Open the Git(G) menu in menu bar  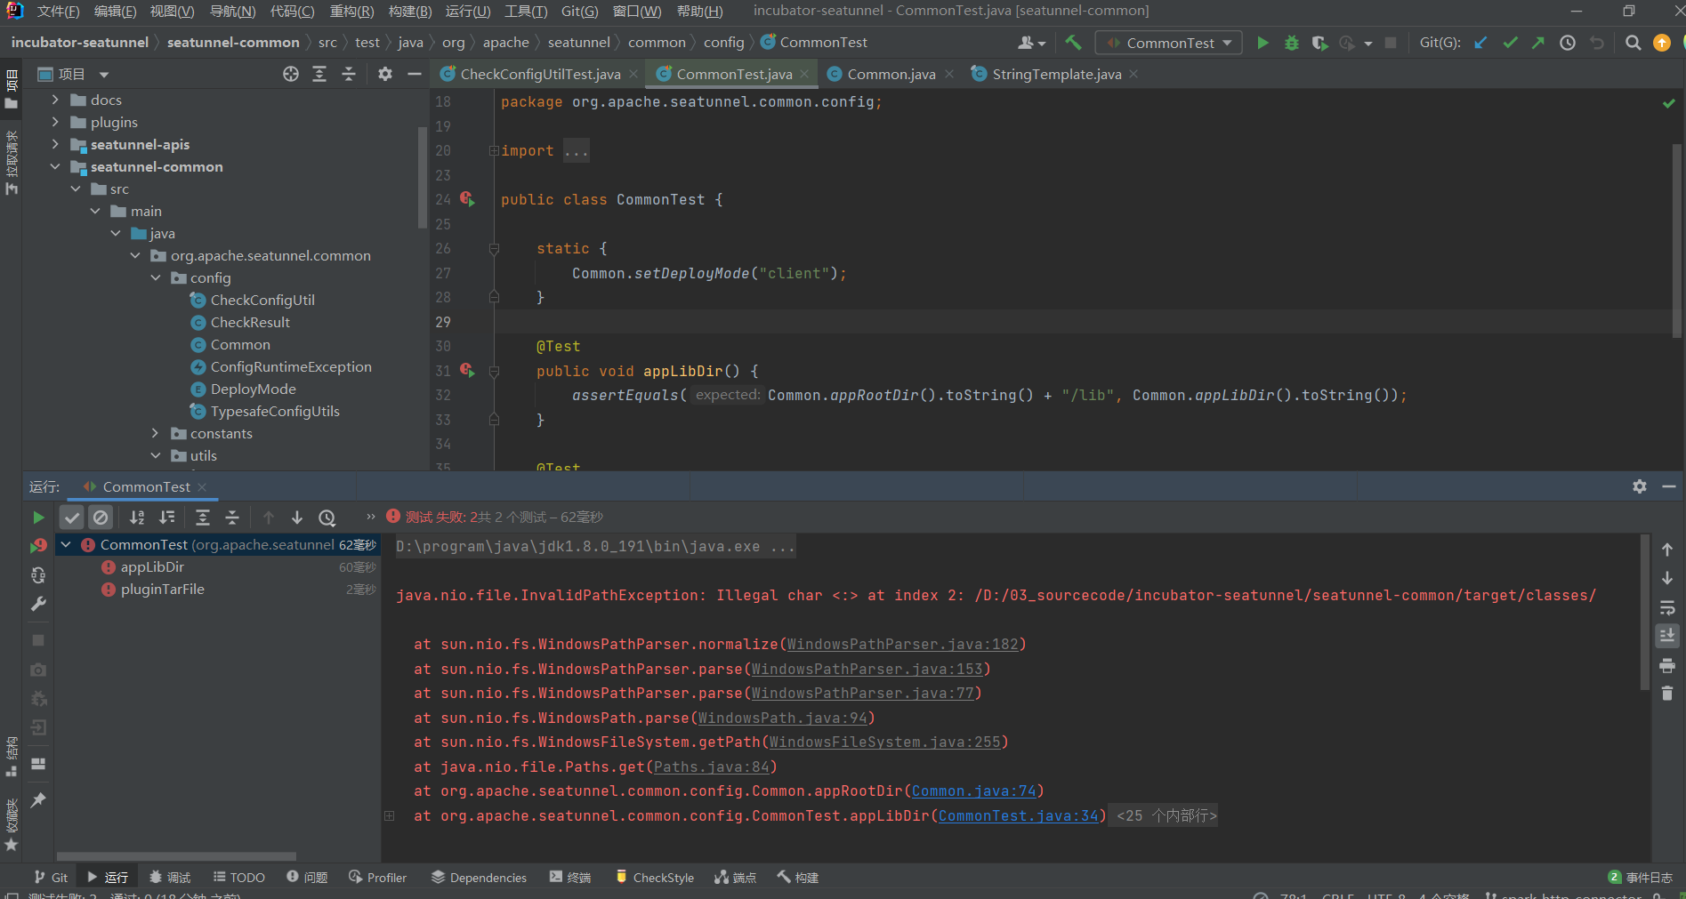(579, 12)
